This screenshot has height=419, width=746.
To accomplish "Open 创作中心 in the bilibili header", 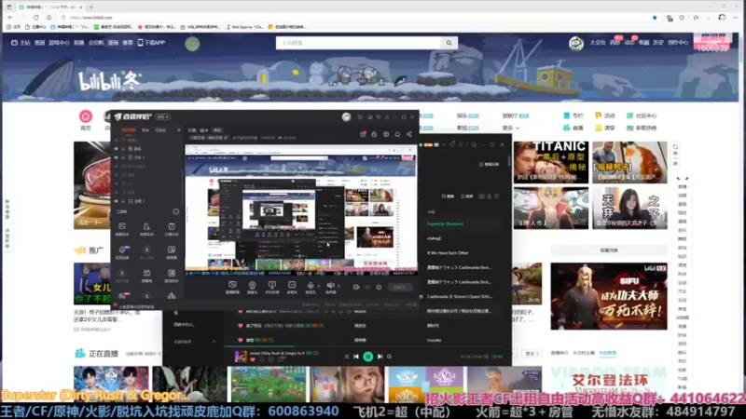I will [x=678, y=43].
